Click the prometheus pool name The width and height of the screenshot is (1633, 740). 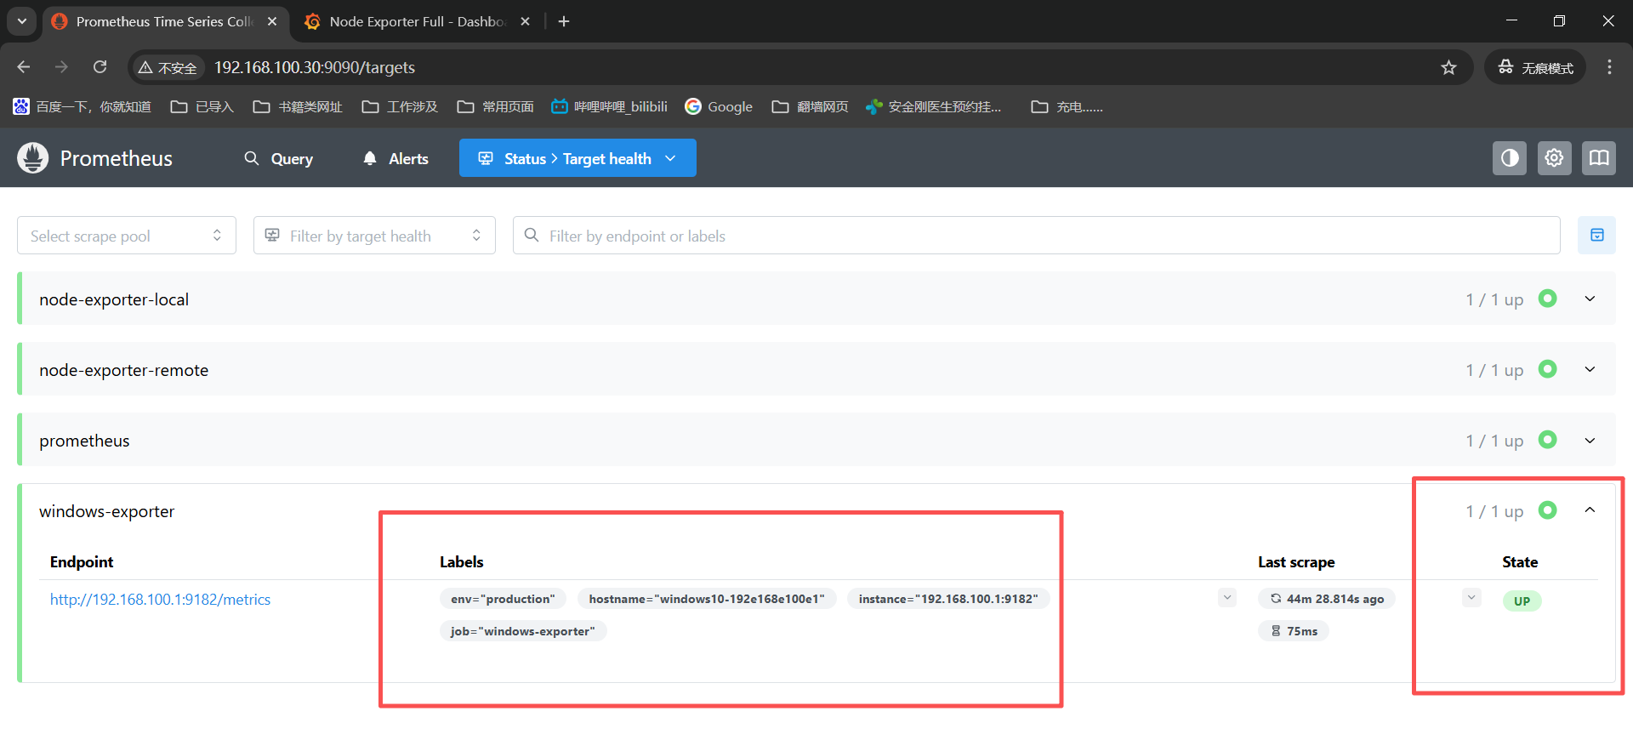click(84, 441)
